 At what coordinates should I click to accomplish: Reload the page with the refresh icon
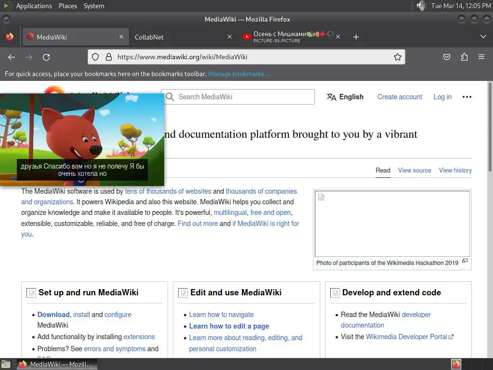point(46,57)
